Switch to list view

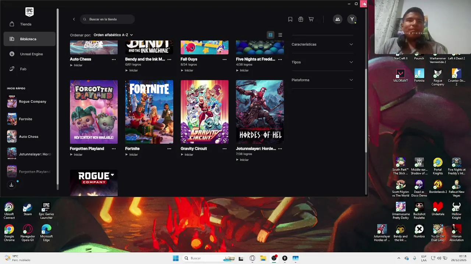coord(280,35)
